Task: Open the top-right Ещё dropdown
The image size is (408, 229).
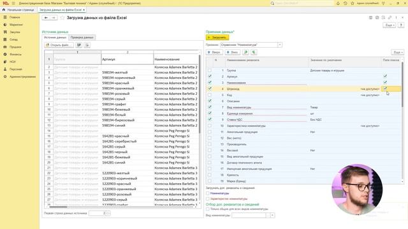Action: click(x=390, y=25)
